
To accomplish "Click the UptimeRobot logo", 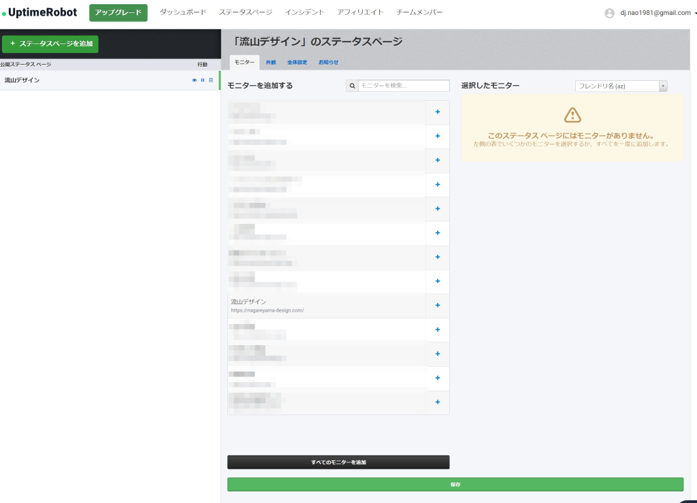I will click(x=39, y=12).
